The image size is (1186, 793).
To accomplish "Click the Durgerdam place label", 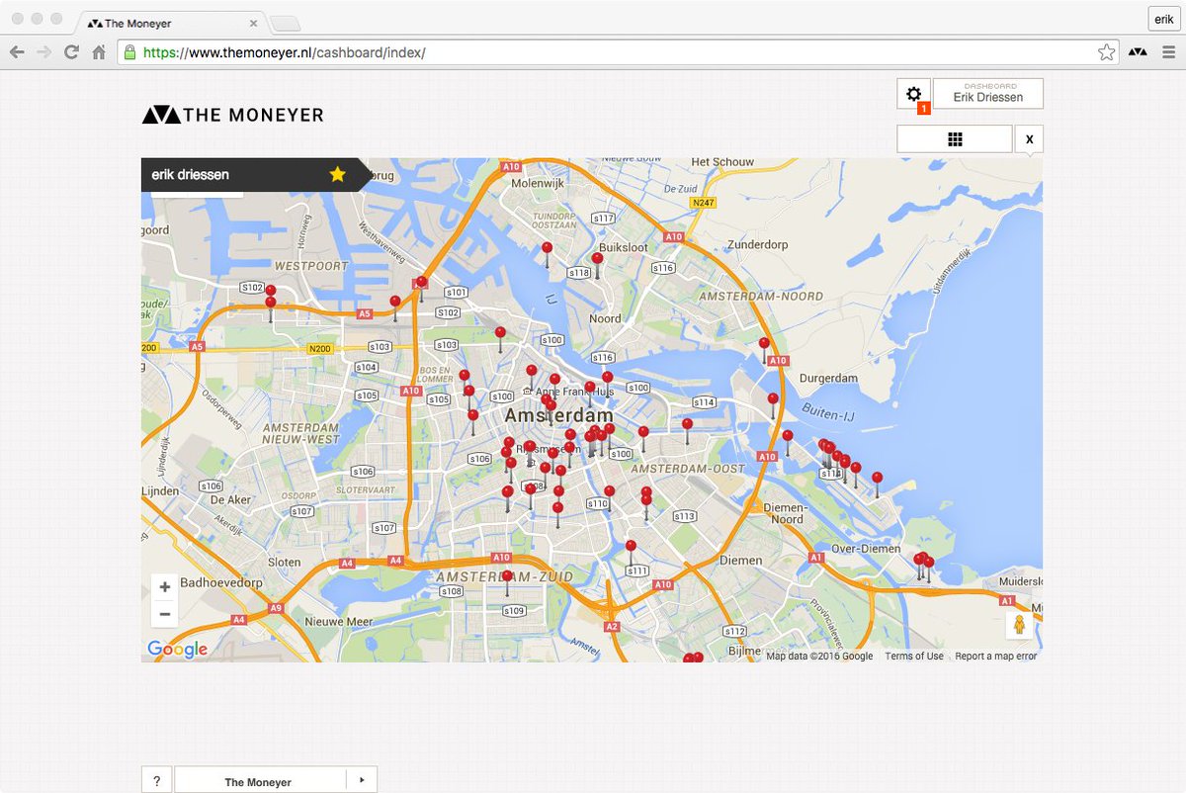I will [x=828, y=378].
